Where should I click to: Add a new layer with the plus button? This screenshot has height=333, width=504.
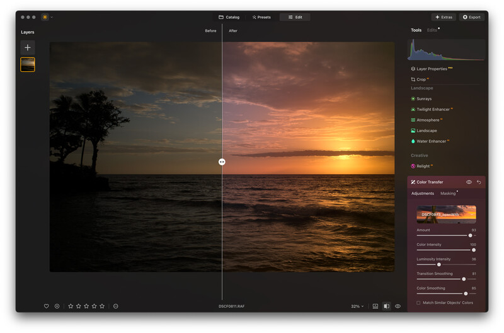(x=28, y=48)
